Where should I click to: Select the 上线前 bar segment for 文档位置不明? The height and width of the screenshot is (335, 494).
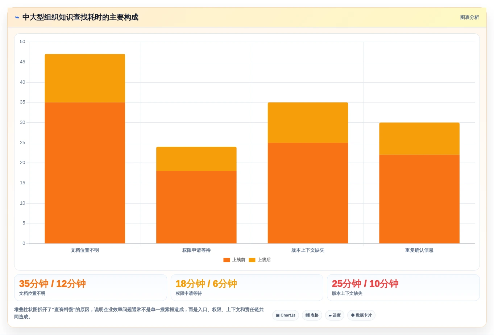[x=85, y=173]
